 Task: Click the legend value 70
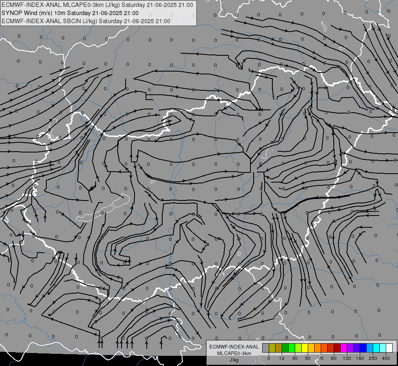point(321,358)
